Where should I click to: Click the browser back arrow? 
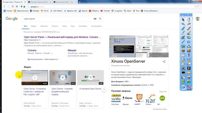click(x=4, y=6)
